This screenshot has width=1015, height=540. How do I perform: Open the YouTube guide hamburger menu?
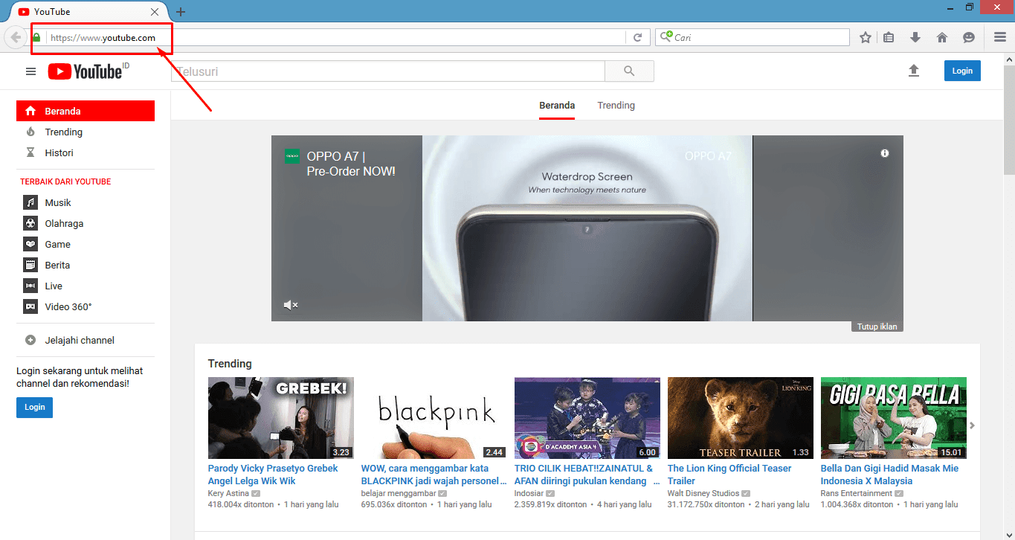click(30, 71)
